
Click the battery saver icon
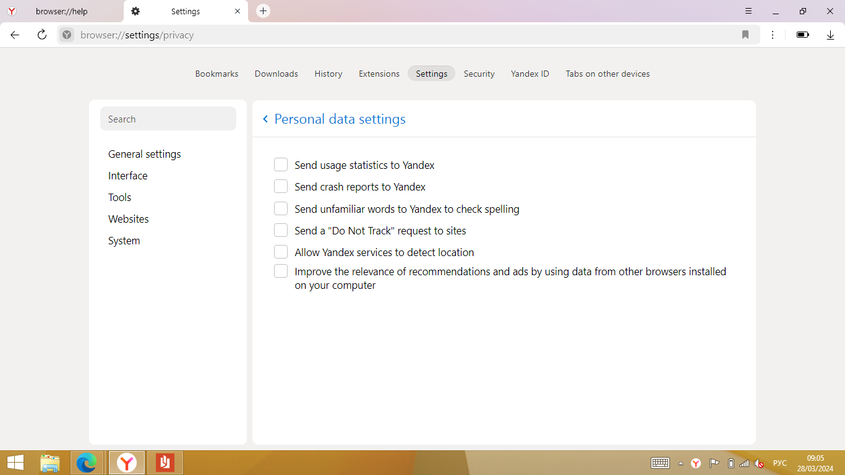coord(803,35)
